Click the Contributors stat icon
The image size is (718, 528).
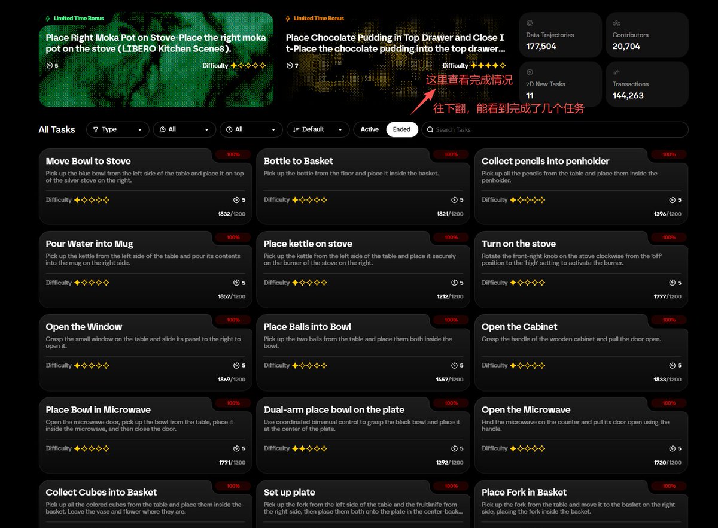(x=616, y=23)
